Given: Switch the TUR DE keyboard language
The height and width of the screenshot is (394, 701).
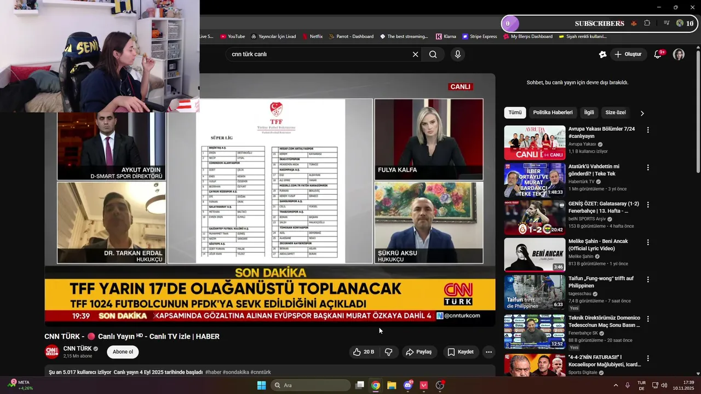Looking at the screenshot, I should [641, 385].
